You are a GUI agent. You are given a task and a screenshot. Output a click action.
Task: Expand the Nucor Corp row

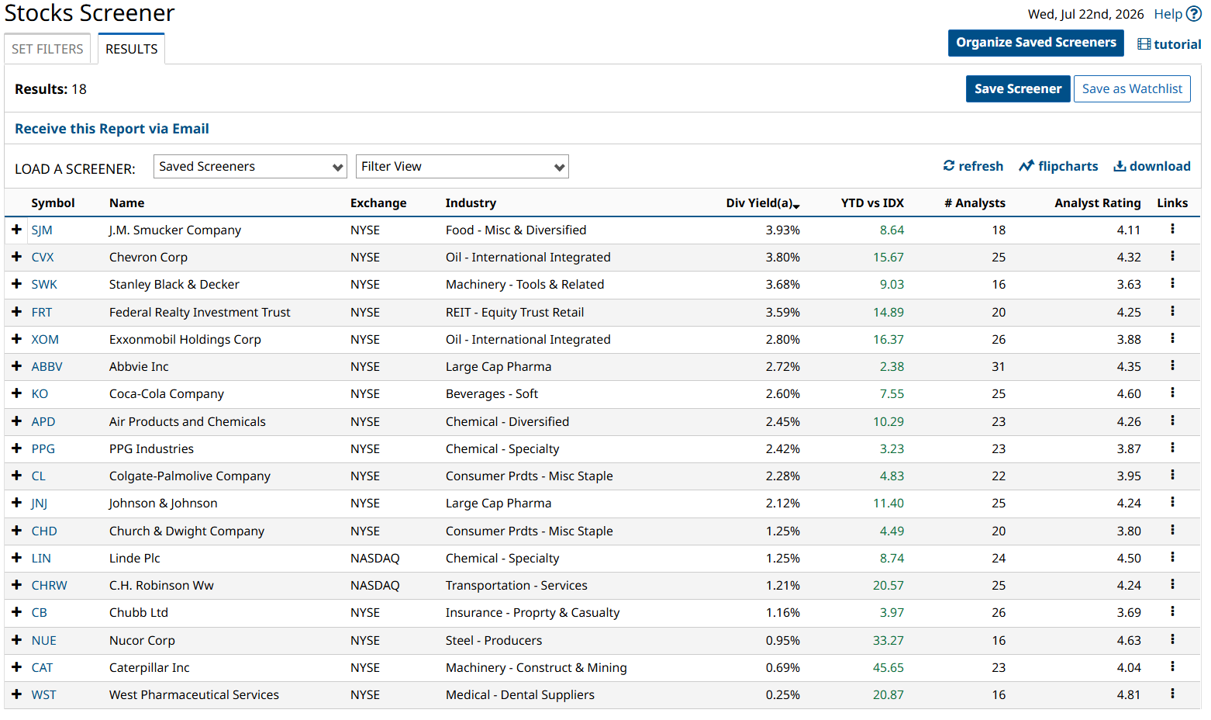16,640
